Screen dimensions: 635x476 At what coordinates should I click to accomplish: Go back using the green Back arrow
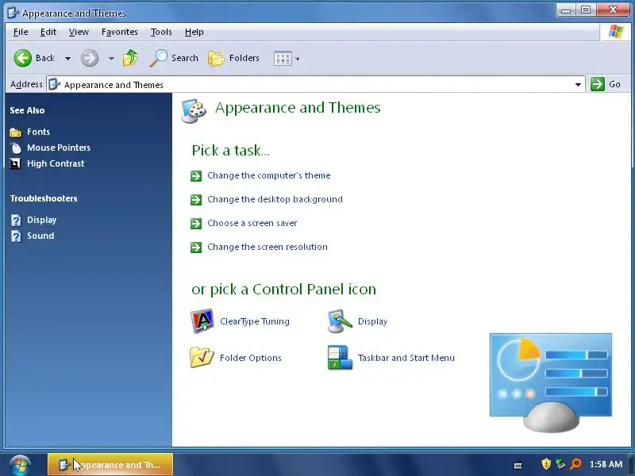(23, 58)
